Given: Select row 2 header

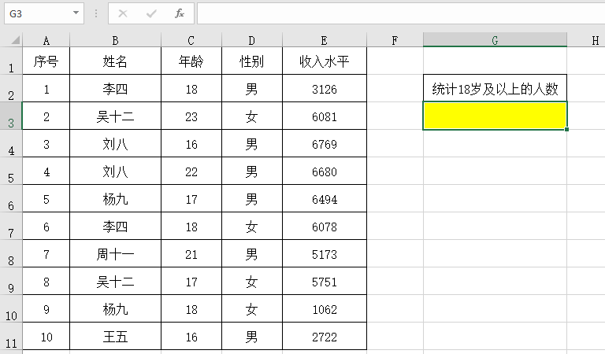Looking at the screenshot, I should pyautogui.click(x=11, y=89).
